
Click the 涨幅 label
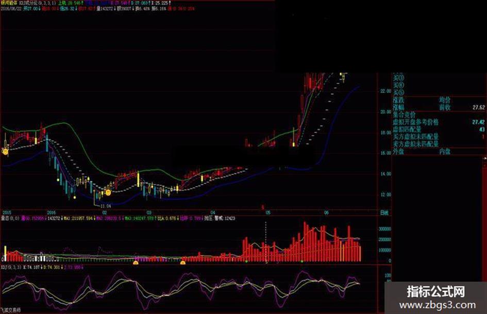click(398, 107)
